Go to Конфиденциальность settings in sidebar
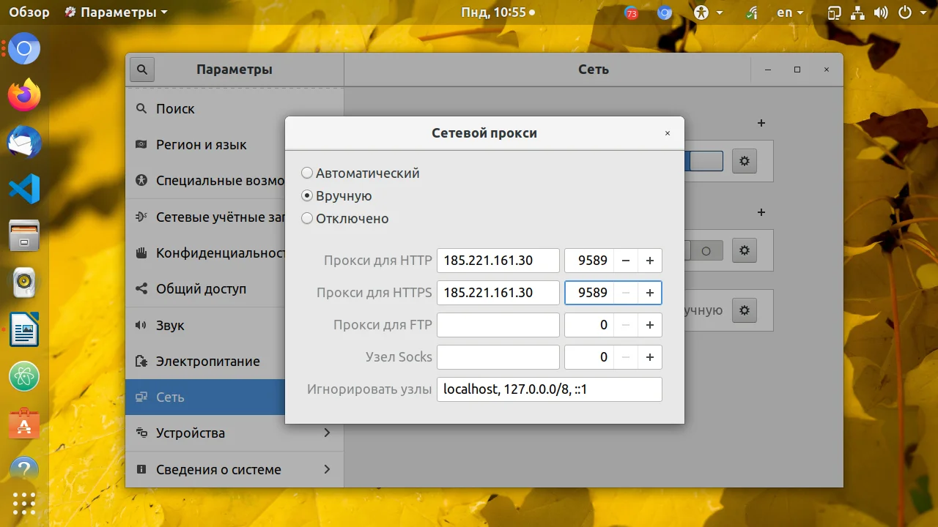 pos(205,253)
